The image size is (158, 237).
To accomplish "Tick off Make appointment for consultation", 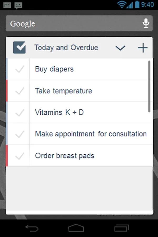I will tap(19, 134).
